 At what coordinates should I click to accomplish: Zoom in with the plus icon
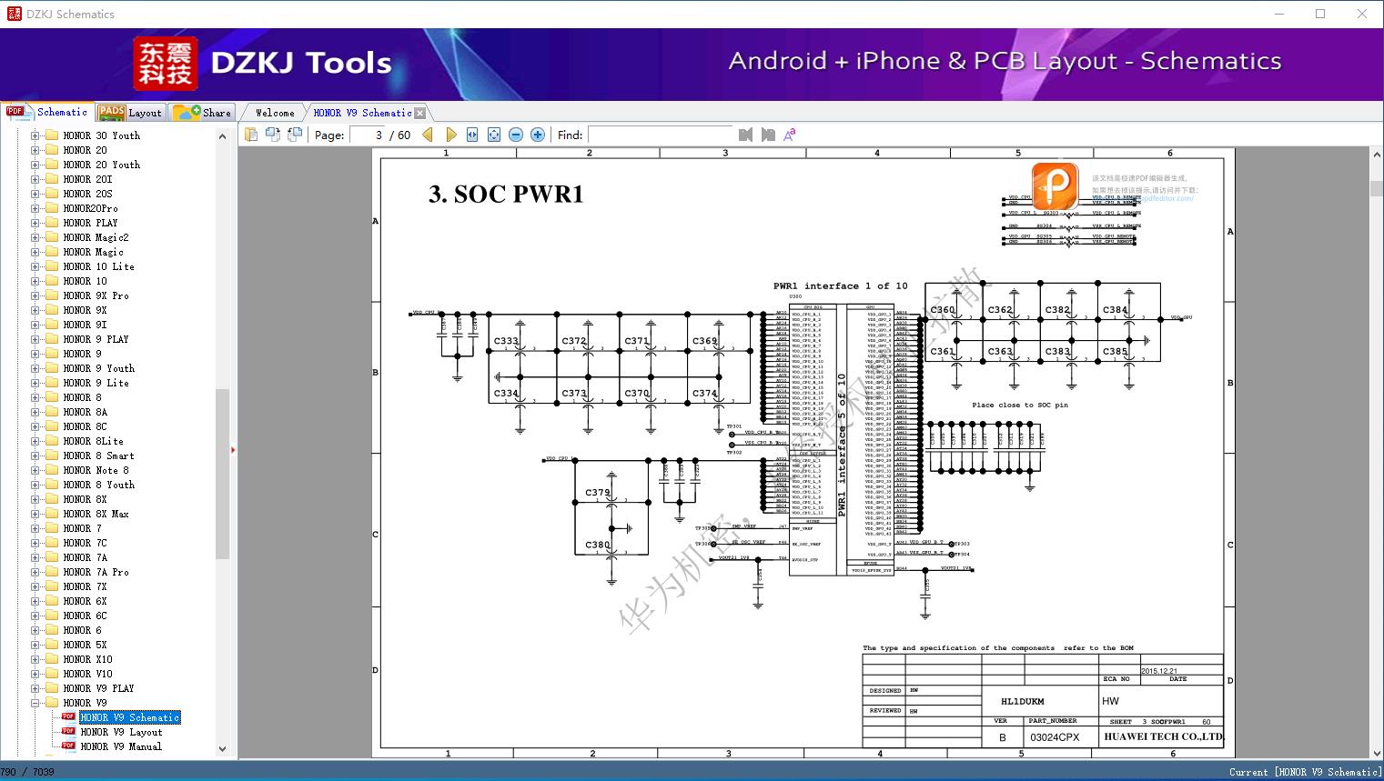pyautogui.click(x=538, y=135)
